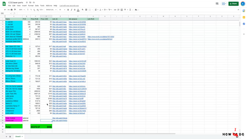Open the text color picker
This screenshot has height=139, width=247.
[78, 10]
